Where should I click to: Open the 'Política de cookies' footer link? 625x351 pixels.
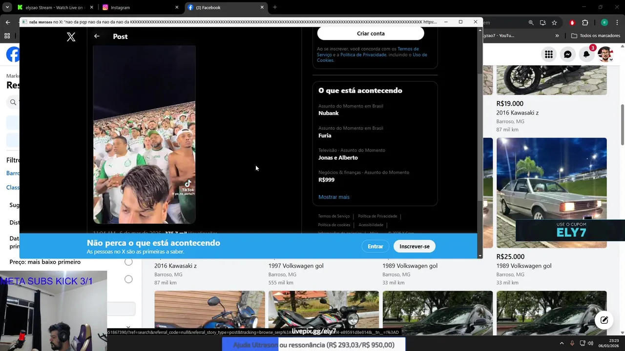[x=334, y=225]
